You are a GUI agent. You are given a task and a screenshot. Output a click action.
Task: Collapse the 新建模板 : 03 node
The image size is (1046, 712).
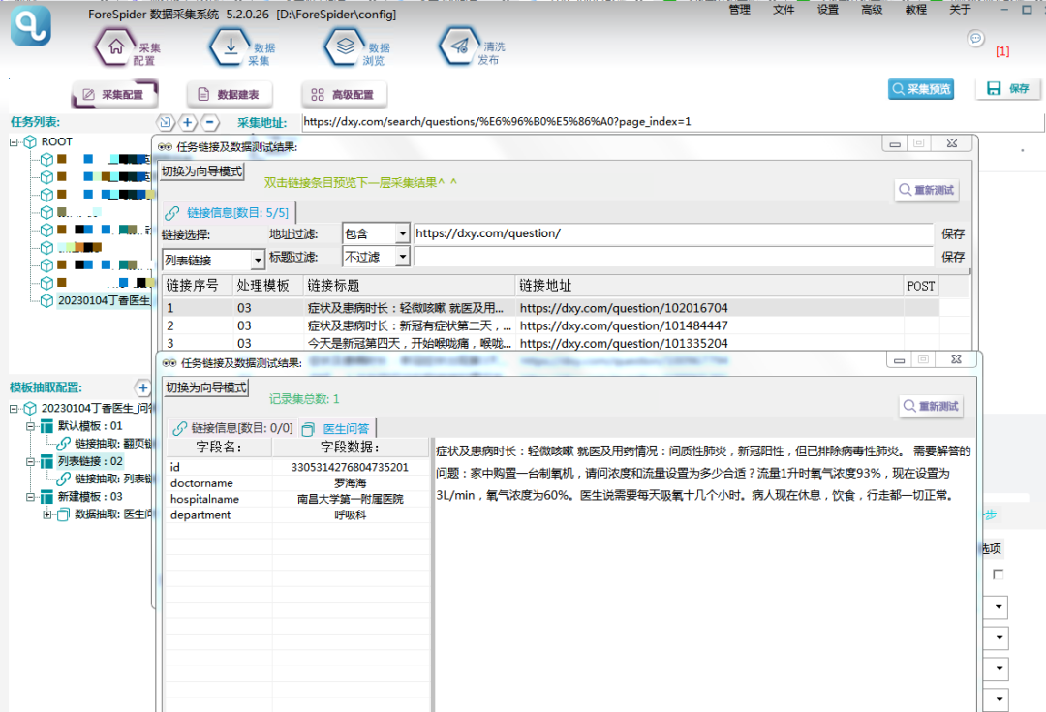pyautogui.click(x=30, y=497)
